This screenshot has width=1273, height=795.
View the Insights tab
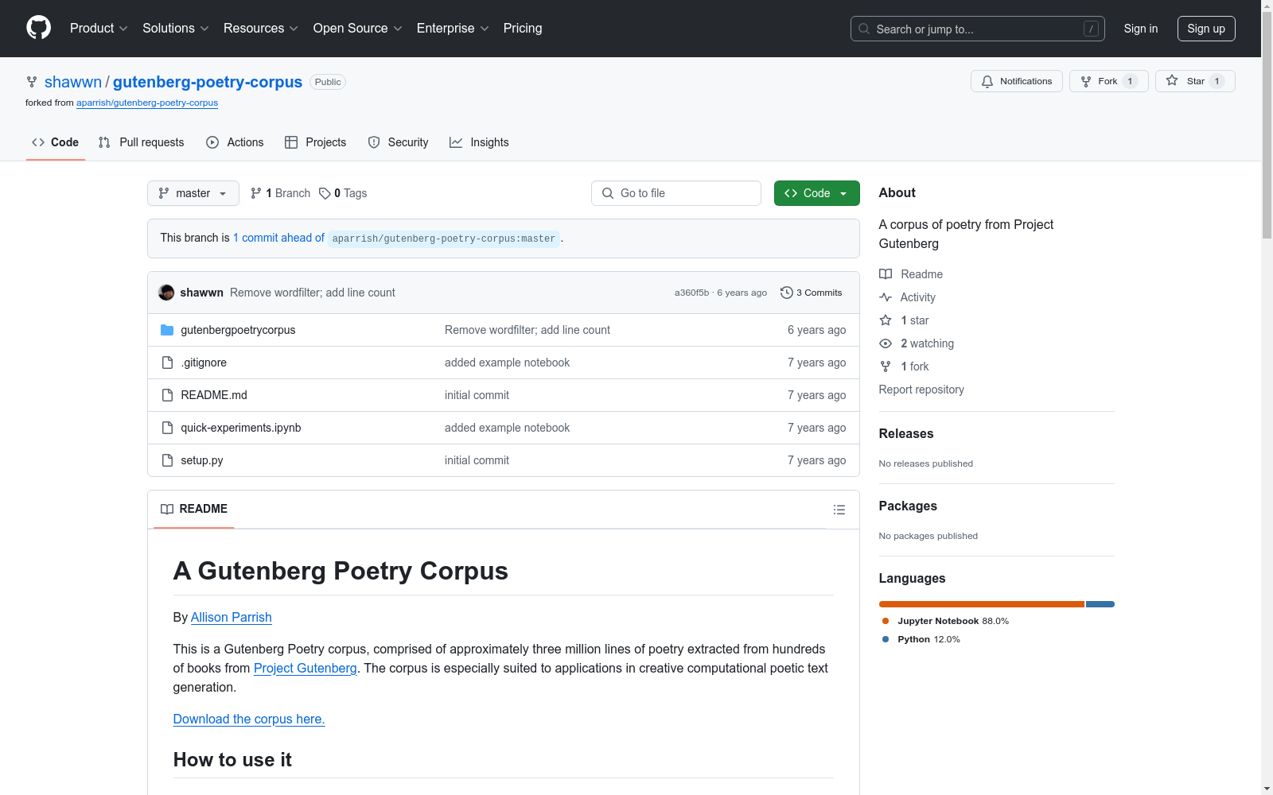pyautogui.click(x=479, y=142)
